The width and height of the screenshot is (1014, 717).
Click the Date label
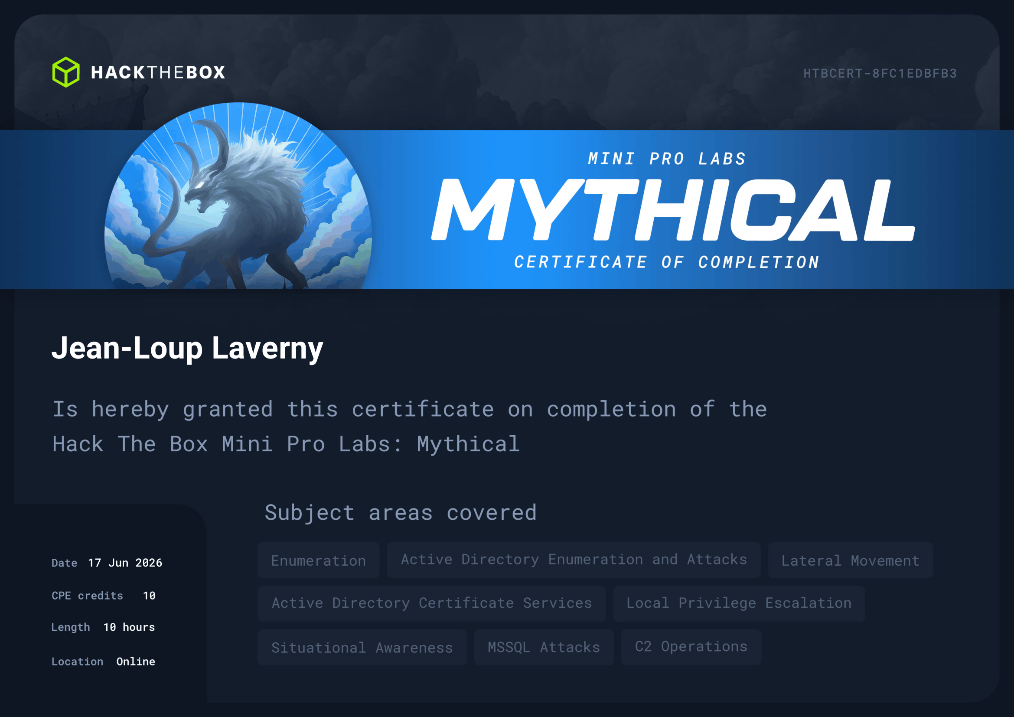pyautogui.click(x=65, y=563)
